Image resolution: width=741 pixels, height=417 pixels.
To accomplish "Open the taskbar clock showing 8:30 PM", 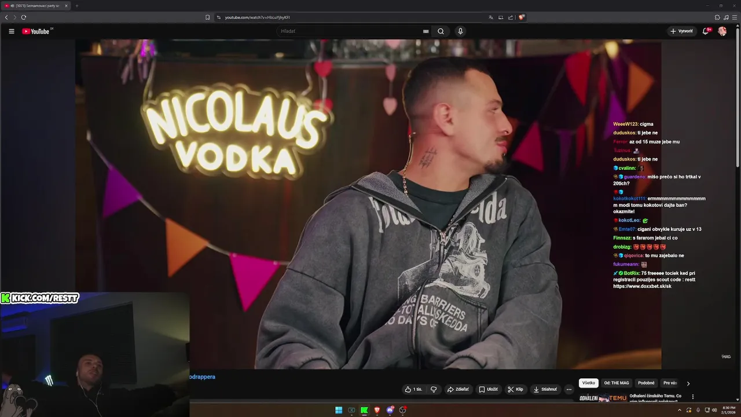I will tap(728, 410).
